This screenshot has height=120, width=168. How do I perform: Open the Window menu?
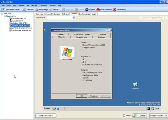click(53, 6)
